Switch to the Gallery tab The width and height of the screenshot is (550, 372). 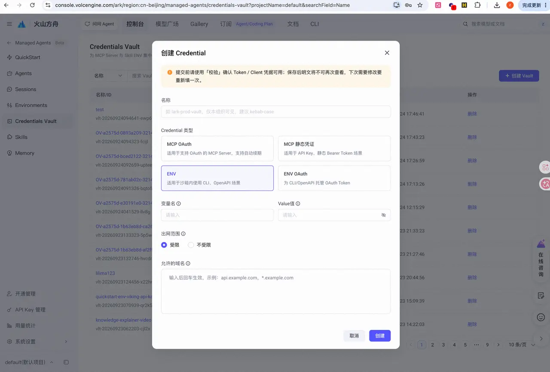199,24
